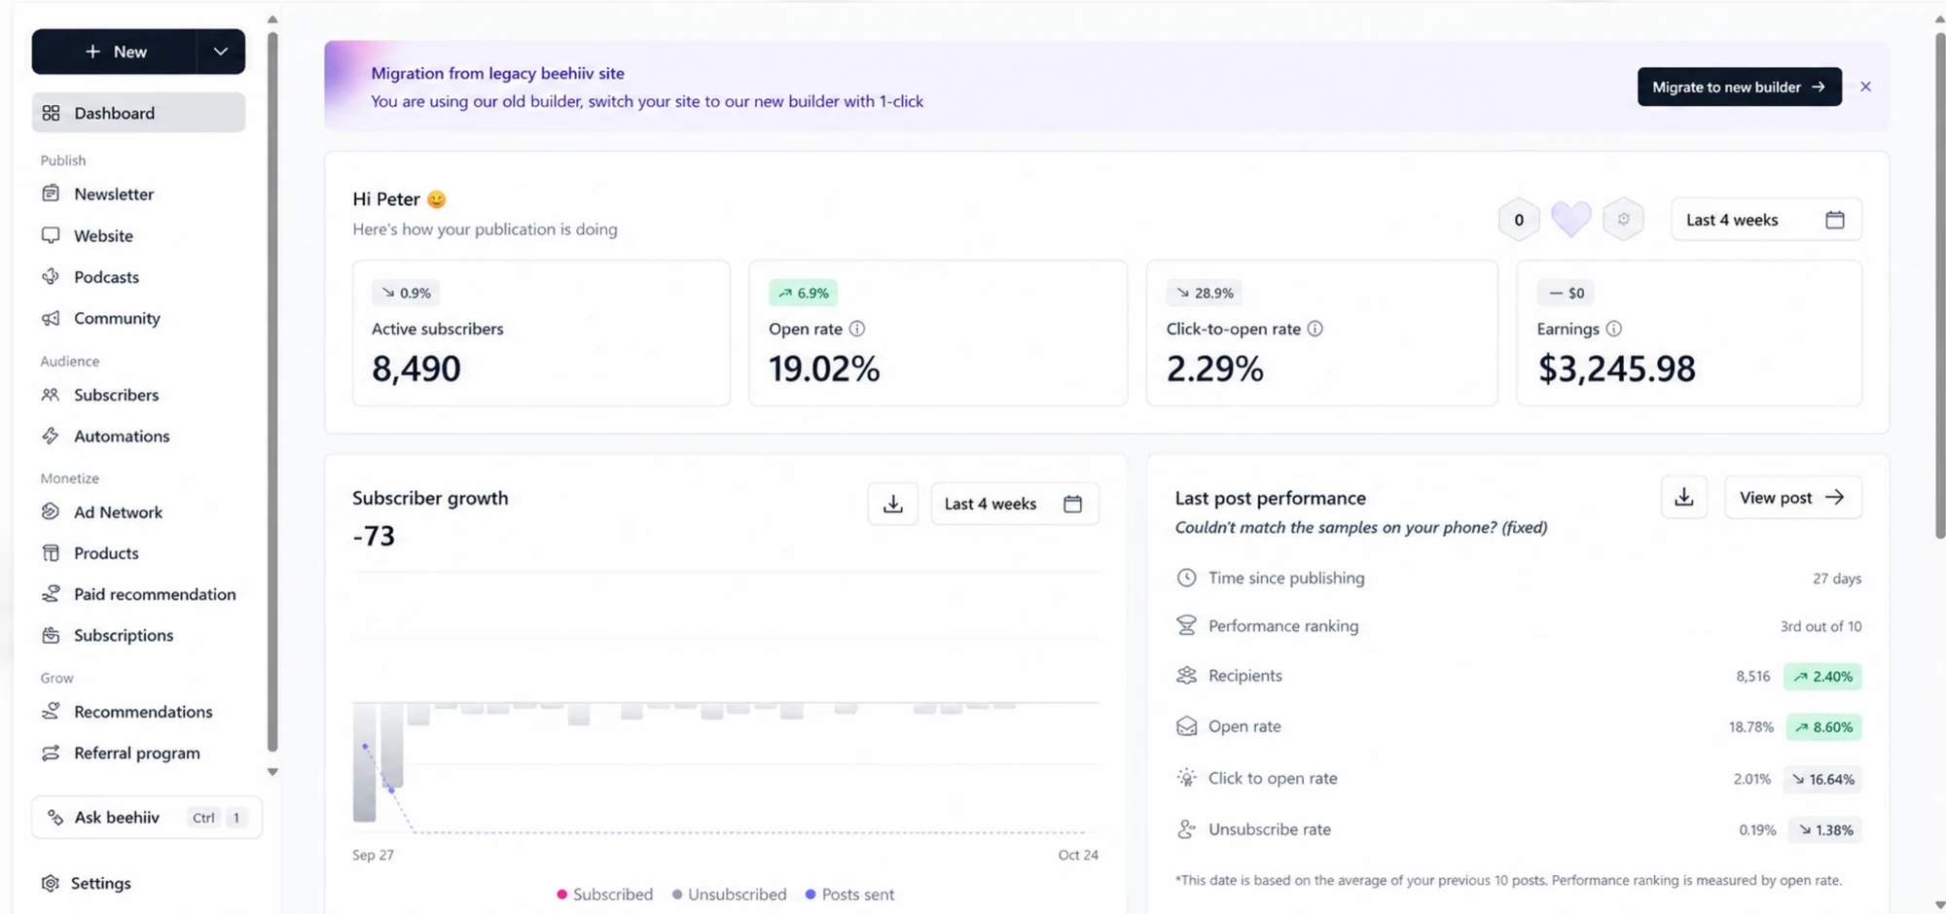
Task: Toggle the Subscribed legend item
Action: pyautogui.click(x=605, y=894)
